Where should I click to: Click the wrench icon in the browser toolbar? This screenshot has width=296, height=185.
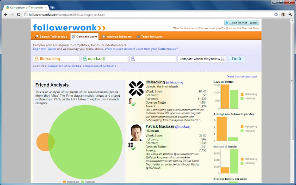coord(290,14)
